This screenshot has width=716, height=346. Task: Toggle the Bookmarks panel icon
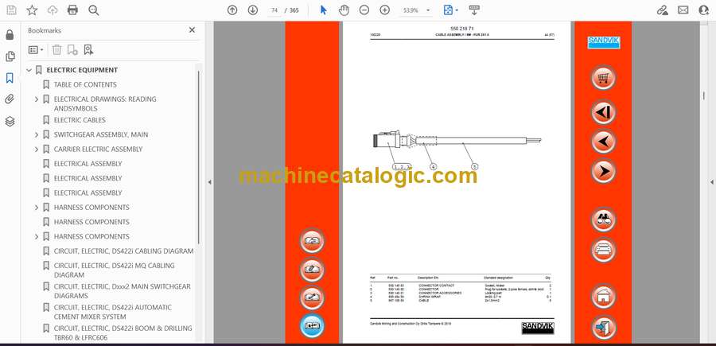click(x=10, y=78)
